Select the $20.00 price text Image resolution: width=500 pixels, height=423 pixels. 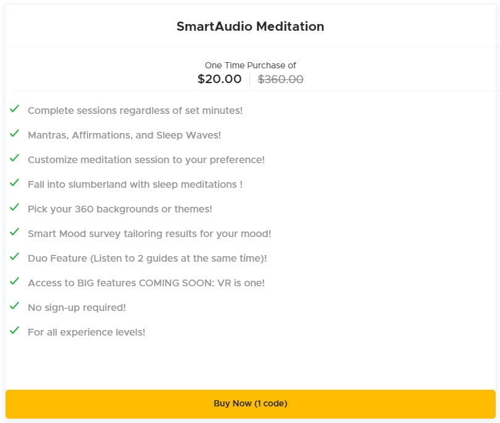tap(220, 79)
